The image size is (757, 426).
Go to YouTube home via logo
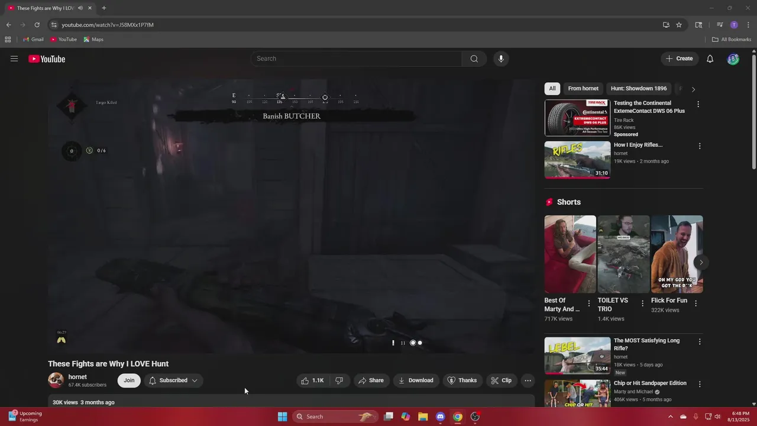pyautogui.click(x=47, y=59)
